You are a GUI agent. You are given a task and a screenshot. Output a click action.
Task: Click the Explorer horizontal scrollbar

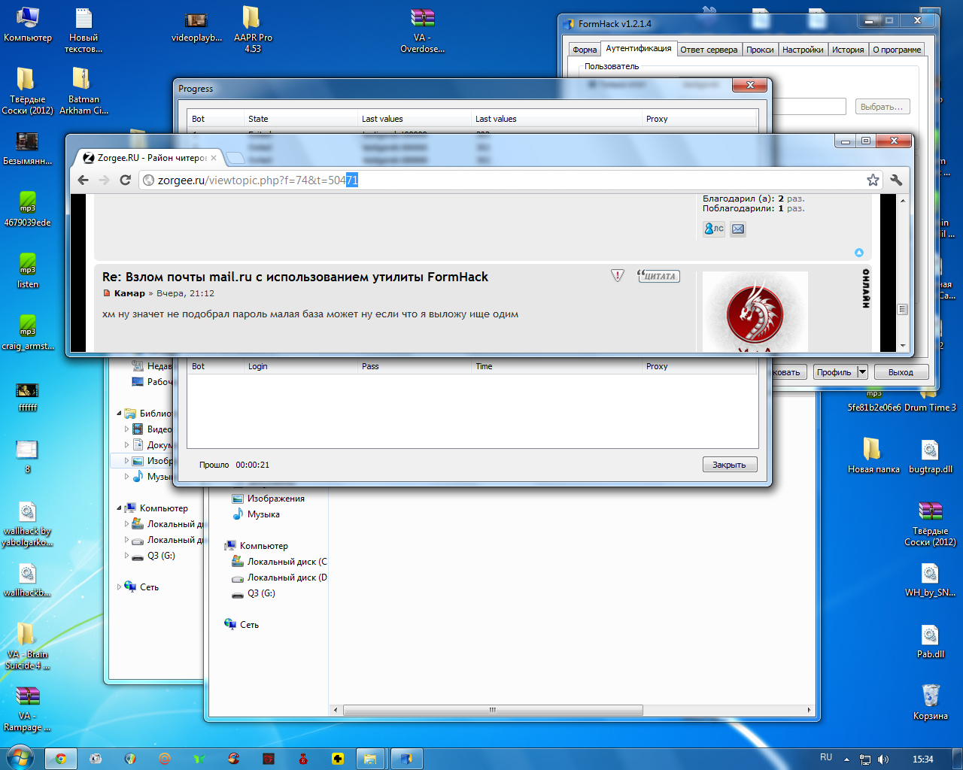(493, 710)
